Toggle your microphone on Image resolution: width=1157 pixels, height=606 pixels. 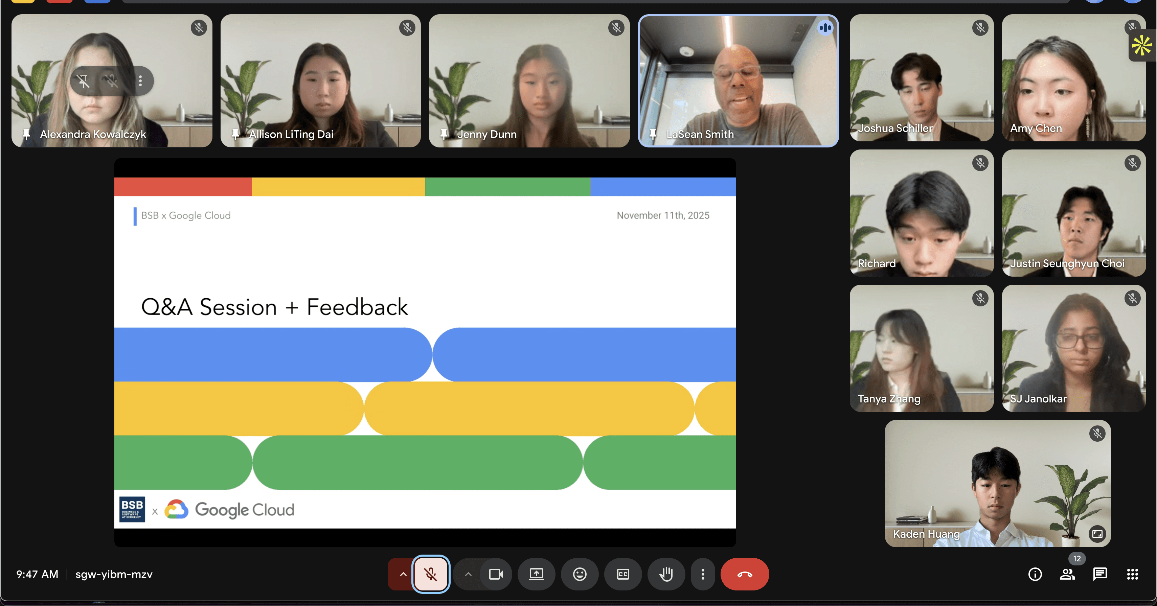[431, 574]
